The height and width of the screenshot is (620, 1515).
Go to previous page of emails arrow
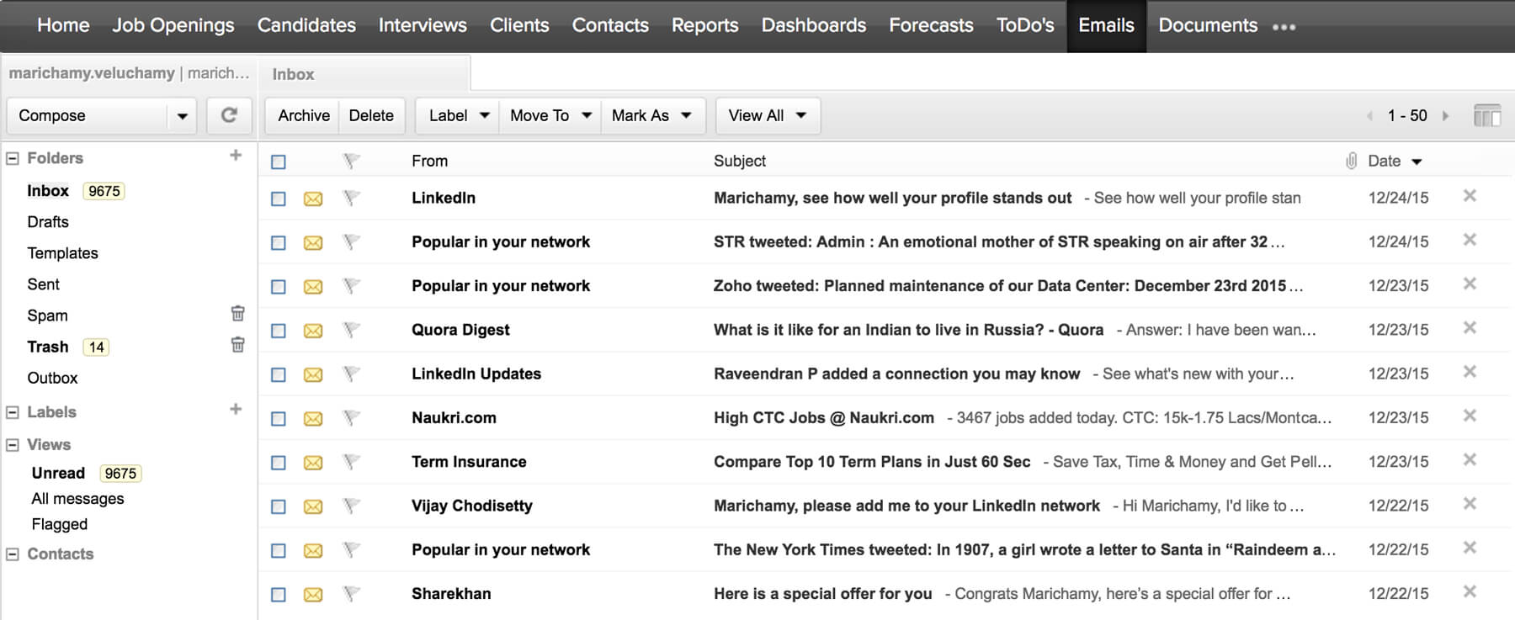pos(1369,116)
